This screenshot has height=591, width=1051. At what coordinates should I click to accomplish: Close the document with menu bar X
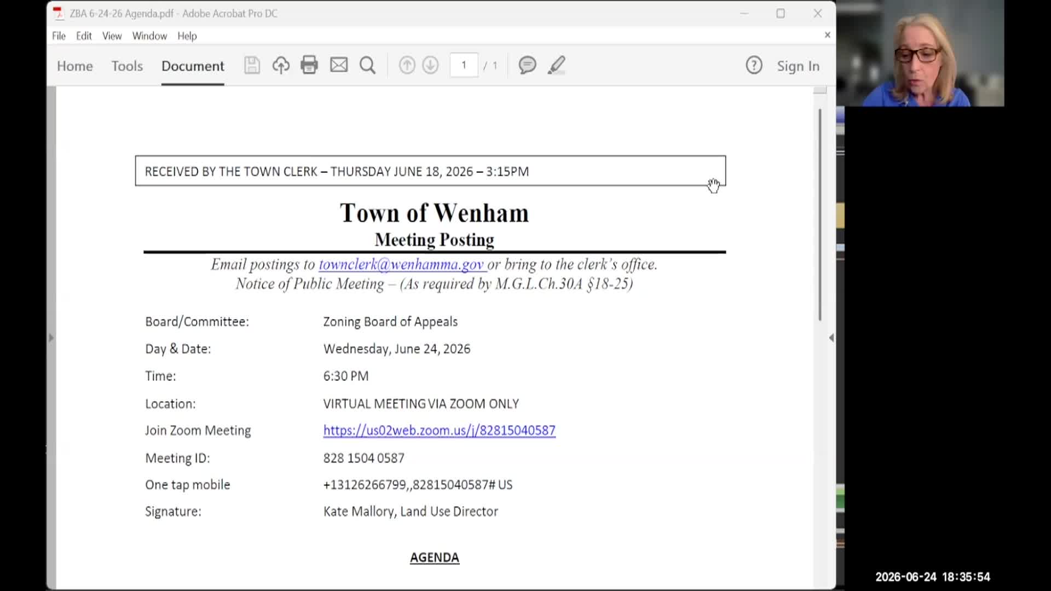pyautogui.click(x=827, y=35)
